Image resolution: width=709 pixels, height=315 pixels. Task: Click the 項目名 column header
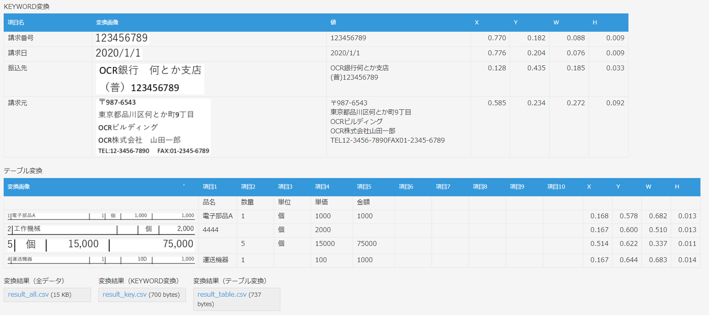16,23
